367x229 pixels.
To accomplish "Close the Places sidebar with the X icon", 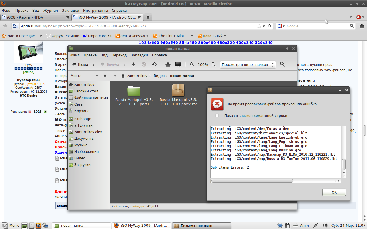I will (x=105, y=76).
